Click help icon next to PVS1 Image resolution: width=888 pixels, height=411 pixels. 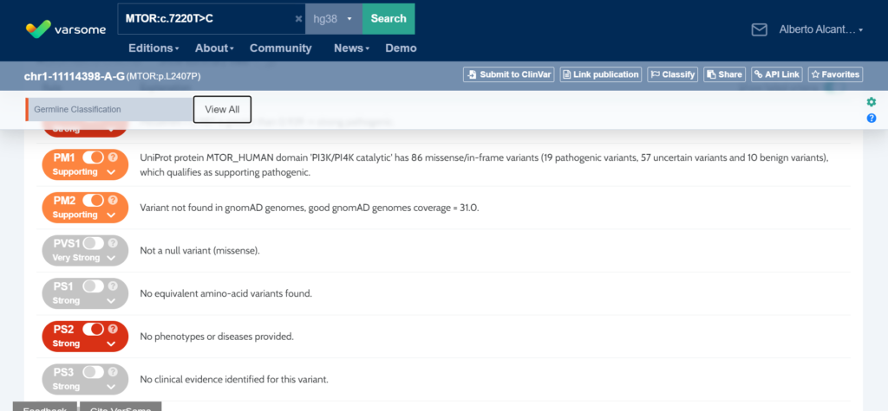(113, 243)
